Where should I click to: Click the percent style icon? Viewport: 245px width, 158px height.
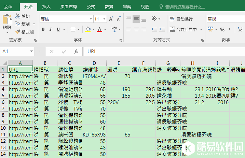(222, 29)
